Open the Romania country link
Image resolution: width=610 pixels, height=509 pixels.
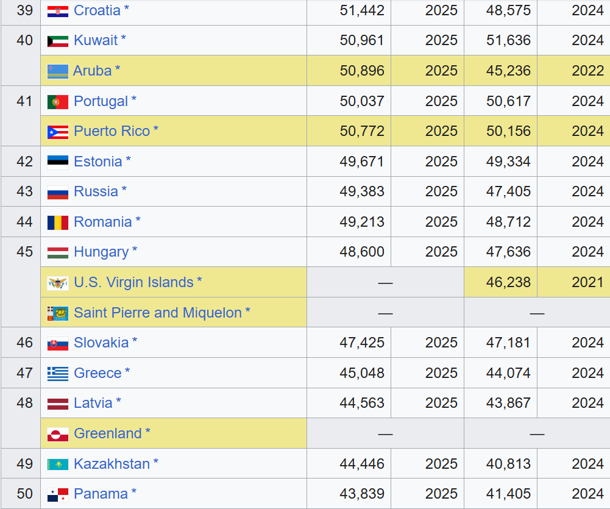[102, 222]
